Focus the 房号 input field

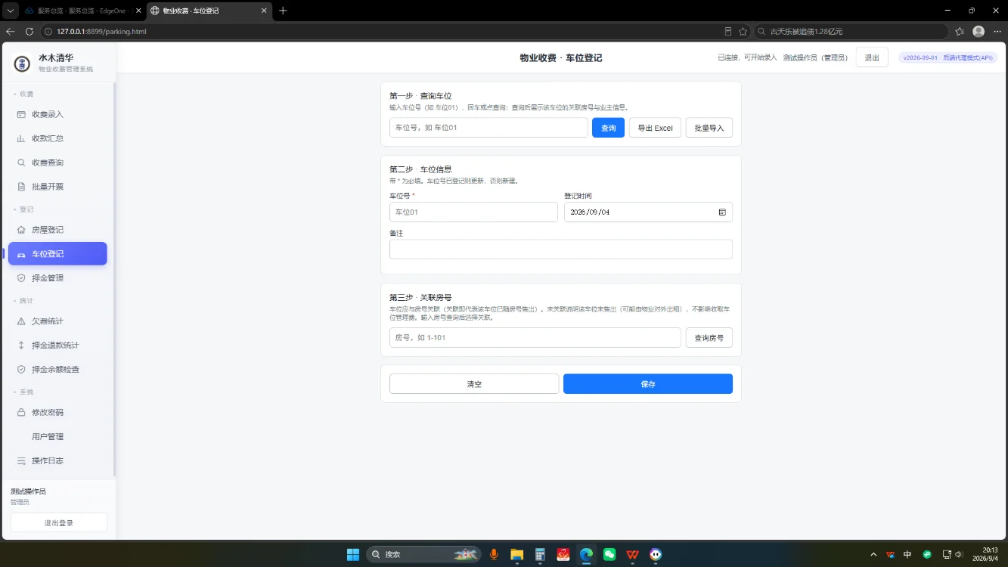[x=535, y=338]
